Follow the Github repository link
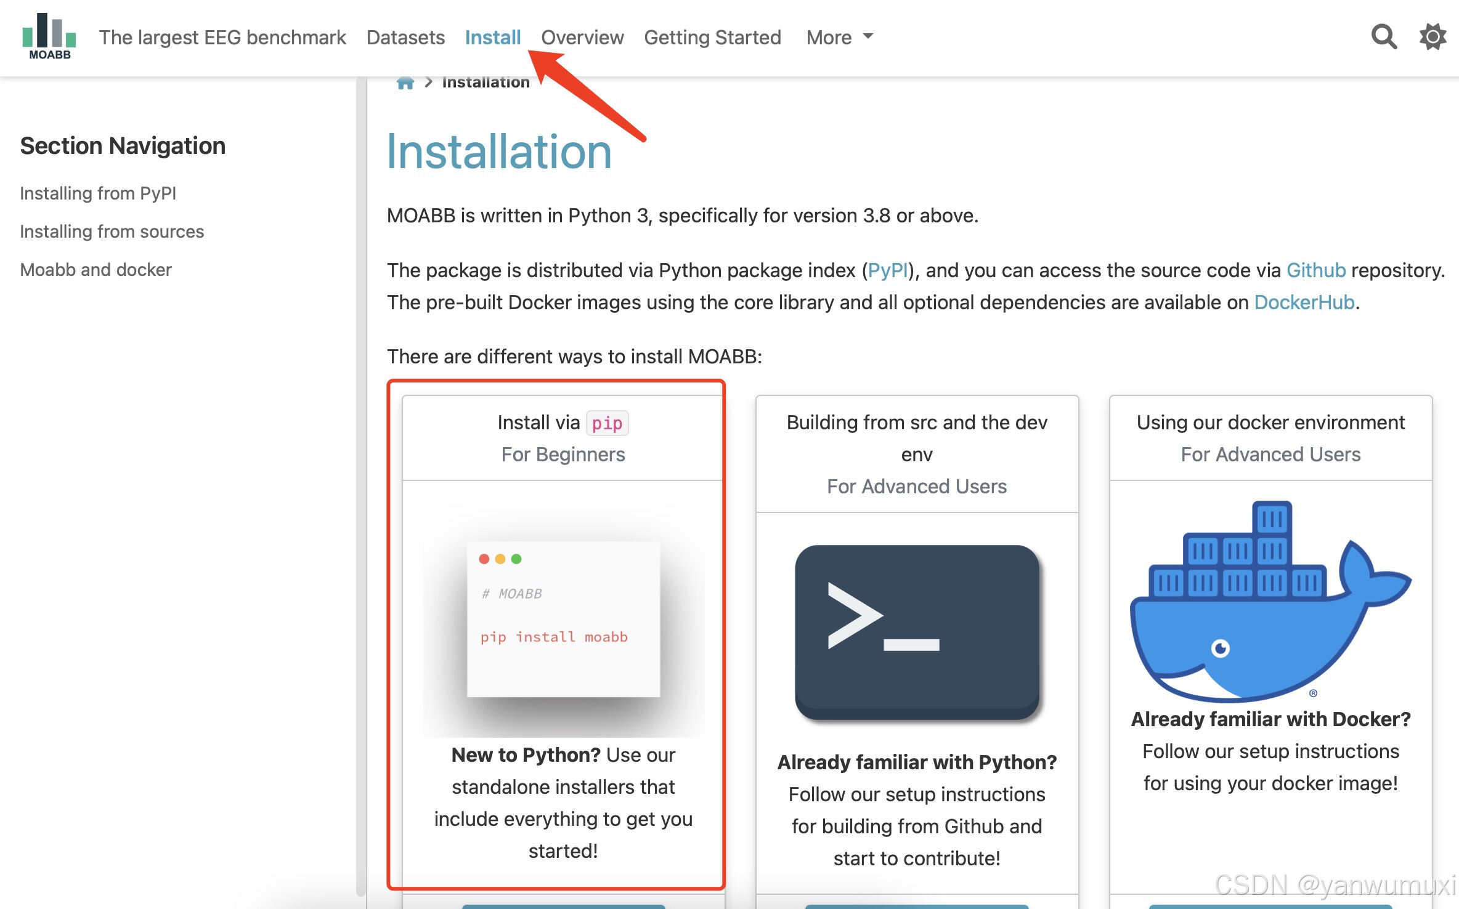This screenshot has height=909, width=1459. coord(1316,270)
